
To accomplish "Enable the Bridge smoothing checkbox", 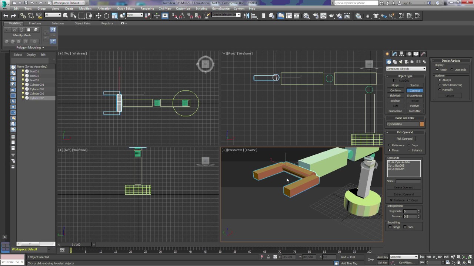I will pyautogui.click(x=390, y=227).
